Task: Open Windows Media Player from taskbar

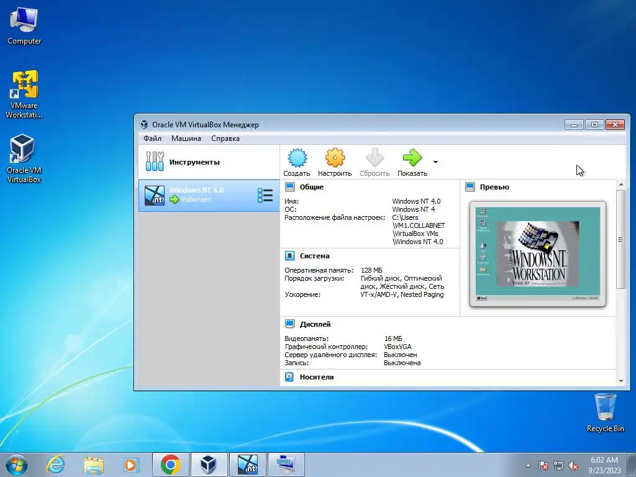Action: [132, 465]
